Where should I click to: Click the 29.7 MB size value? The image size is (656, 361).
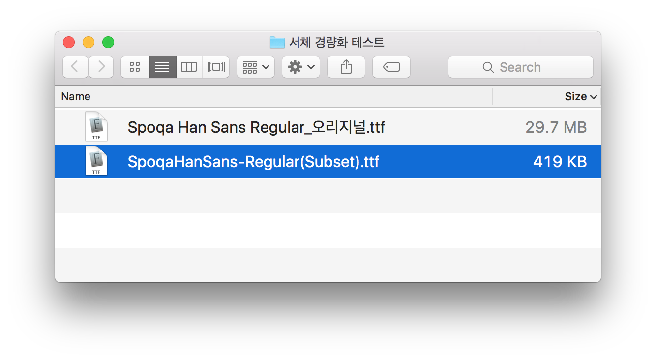click(556, 127)
